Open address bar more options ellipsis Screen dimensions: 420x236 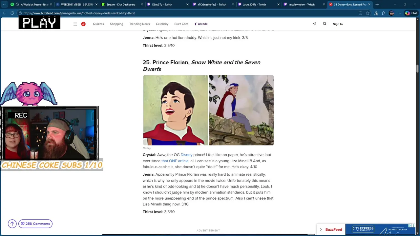coord(361,13)
